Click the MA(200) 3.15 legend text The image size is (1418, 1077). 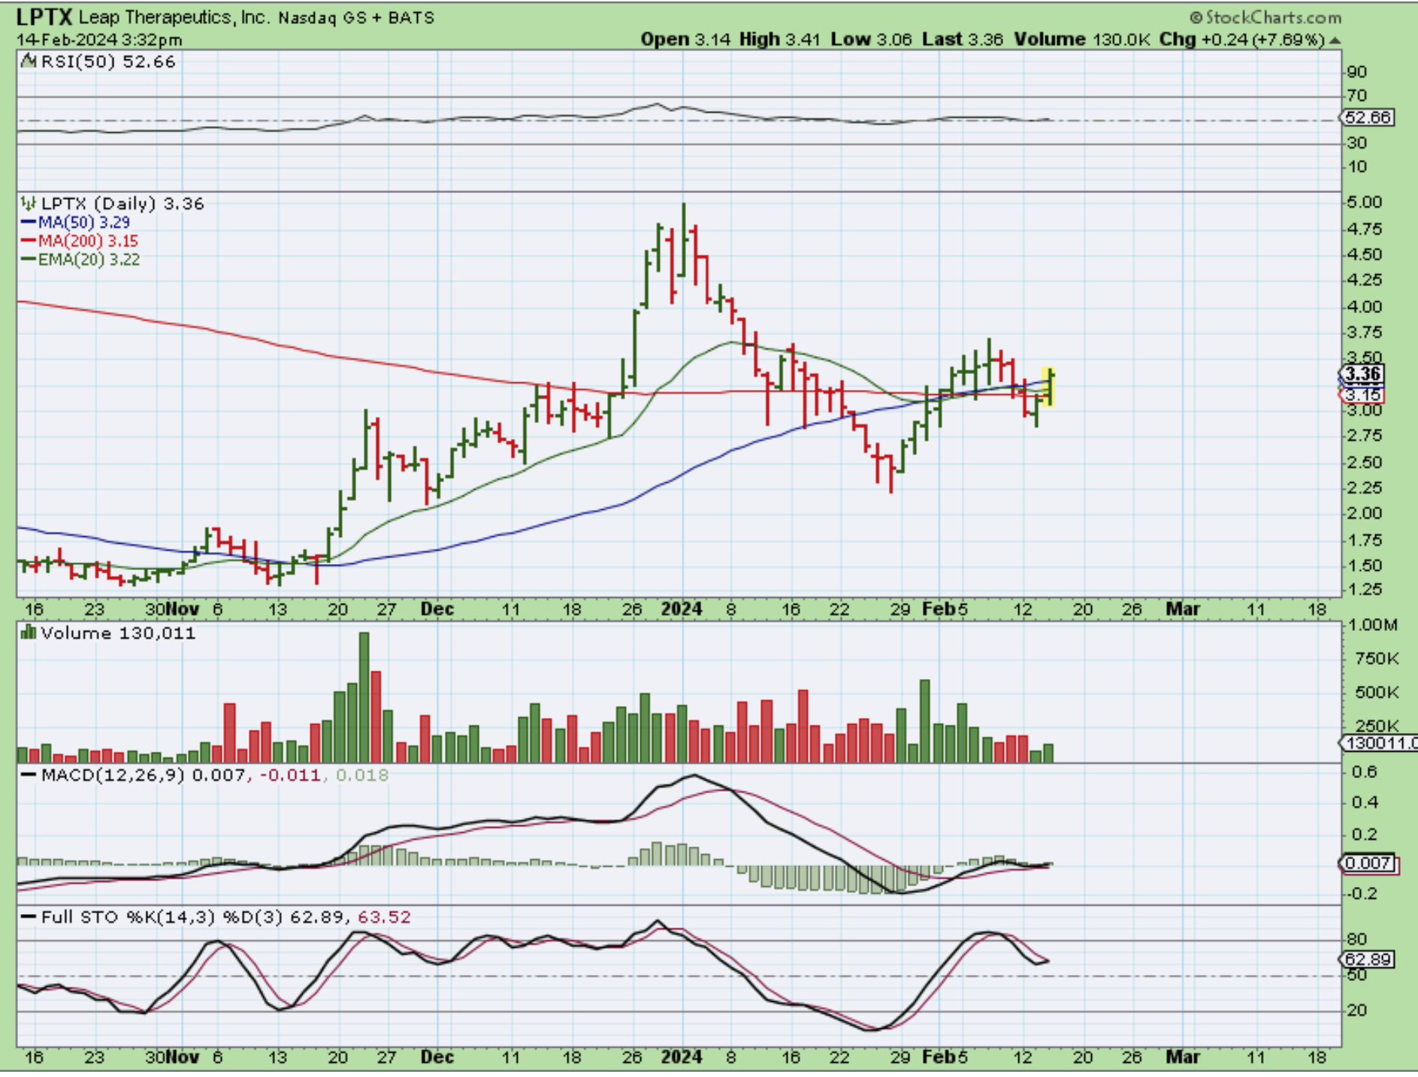pyautogui.click(x=89, y=241)
